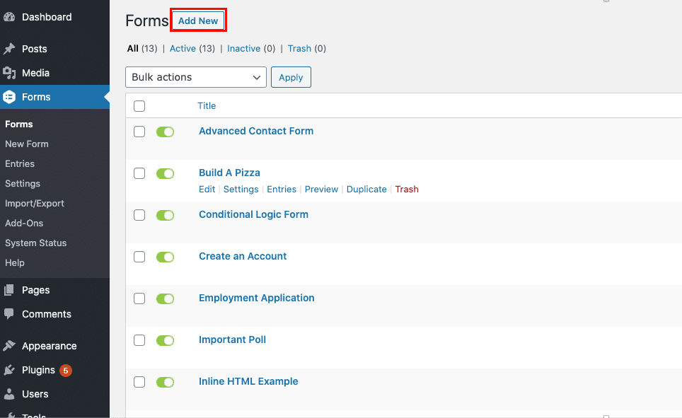Viewport: 682px width, 418px height.
Task: Click the Plugins icon showing 5 updates
Action: click(10, 370)
